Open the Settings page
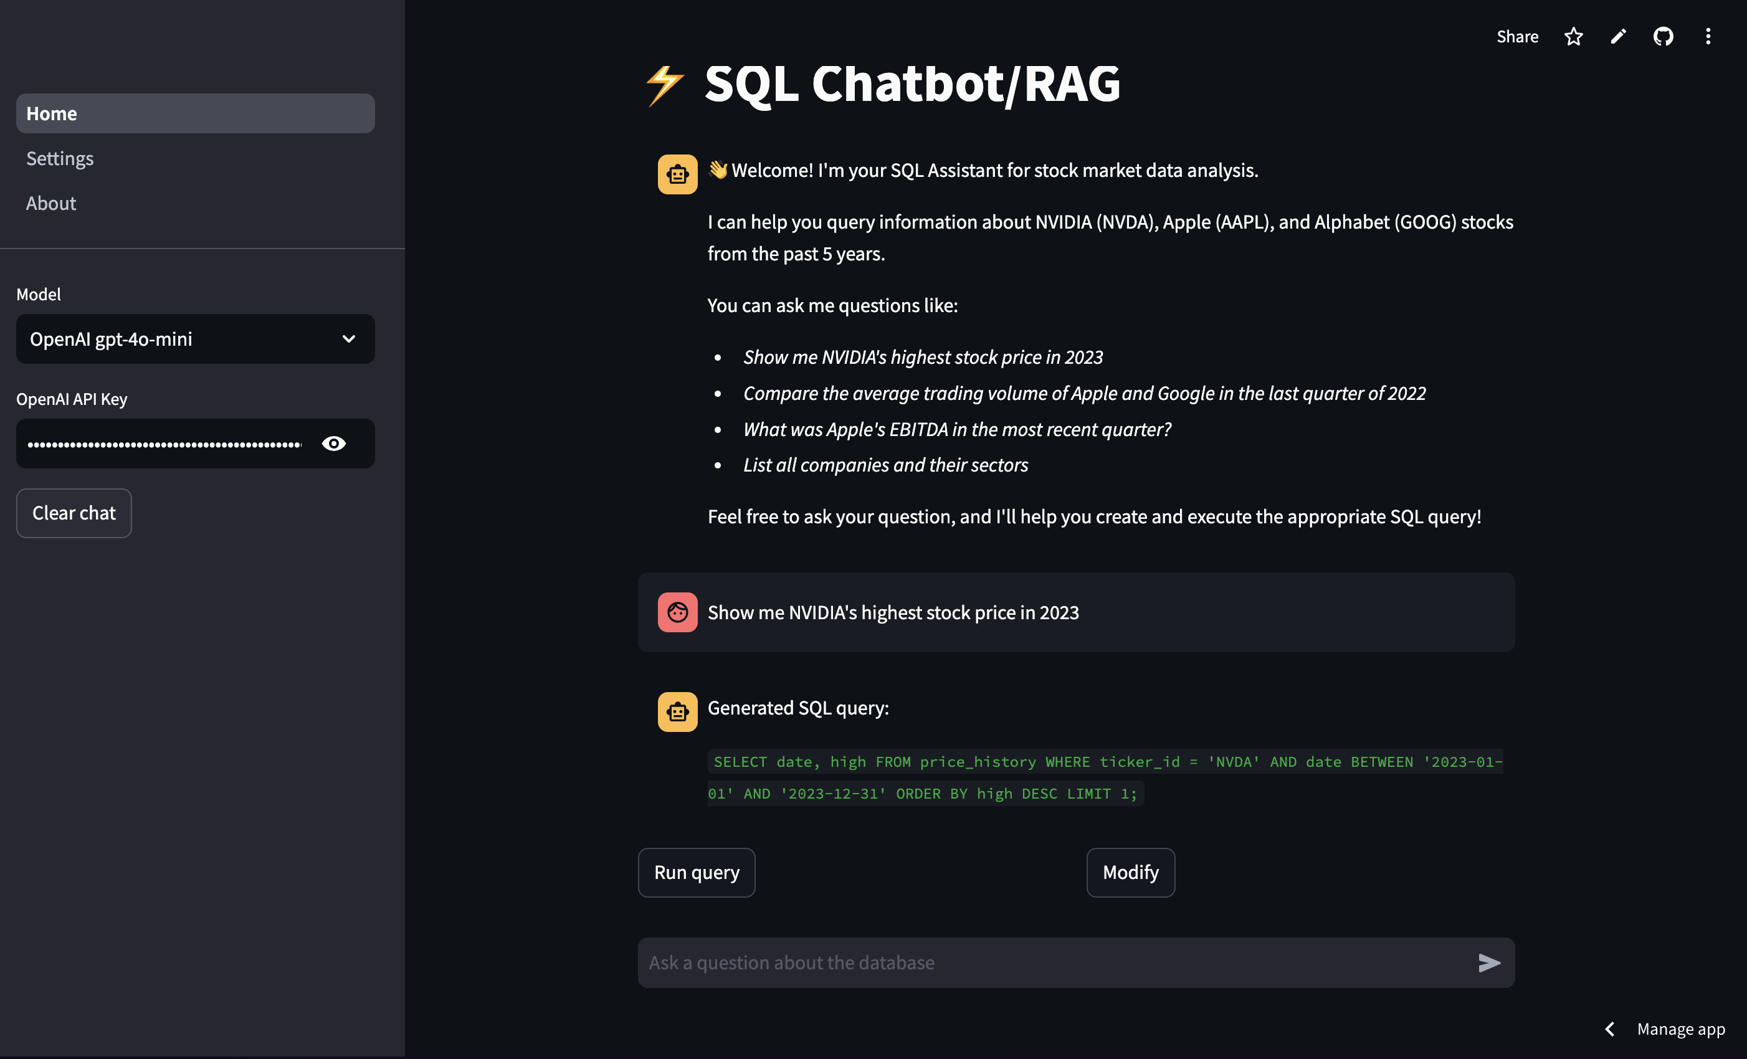Screen dimensions: 1747x1059 60,158
